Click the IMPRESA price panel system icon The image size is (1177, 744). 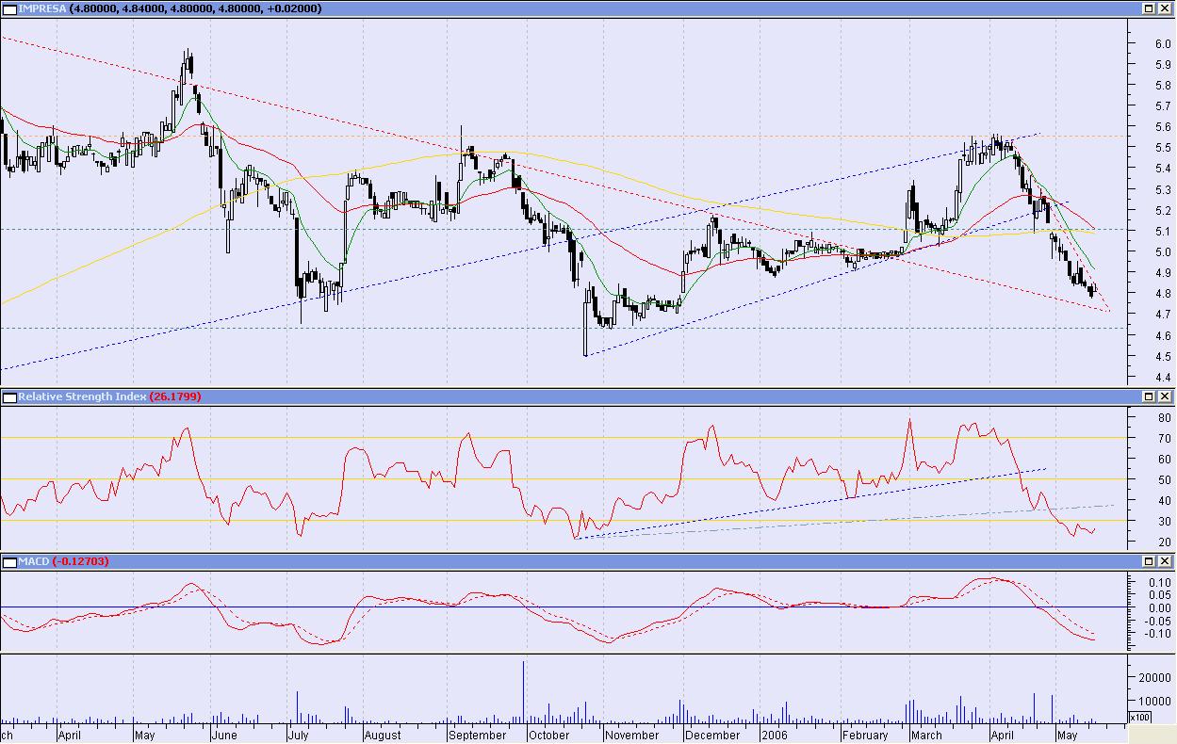pos(8,8)
